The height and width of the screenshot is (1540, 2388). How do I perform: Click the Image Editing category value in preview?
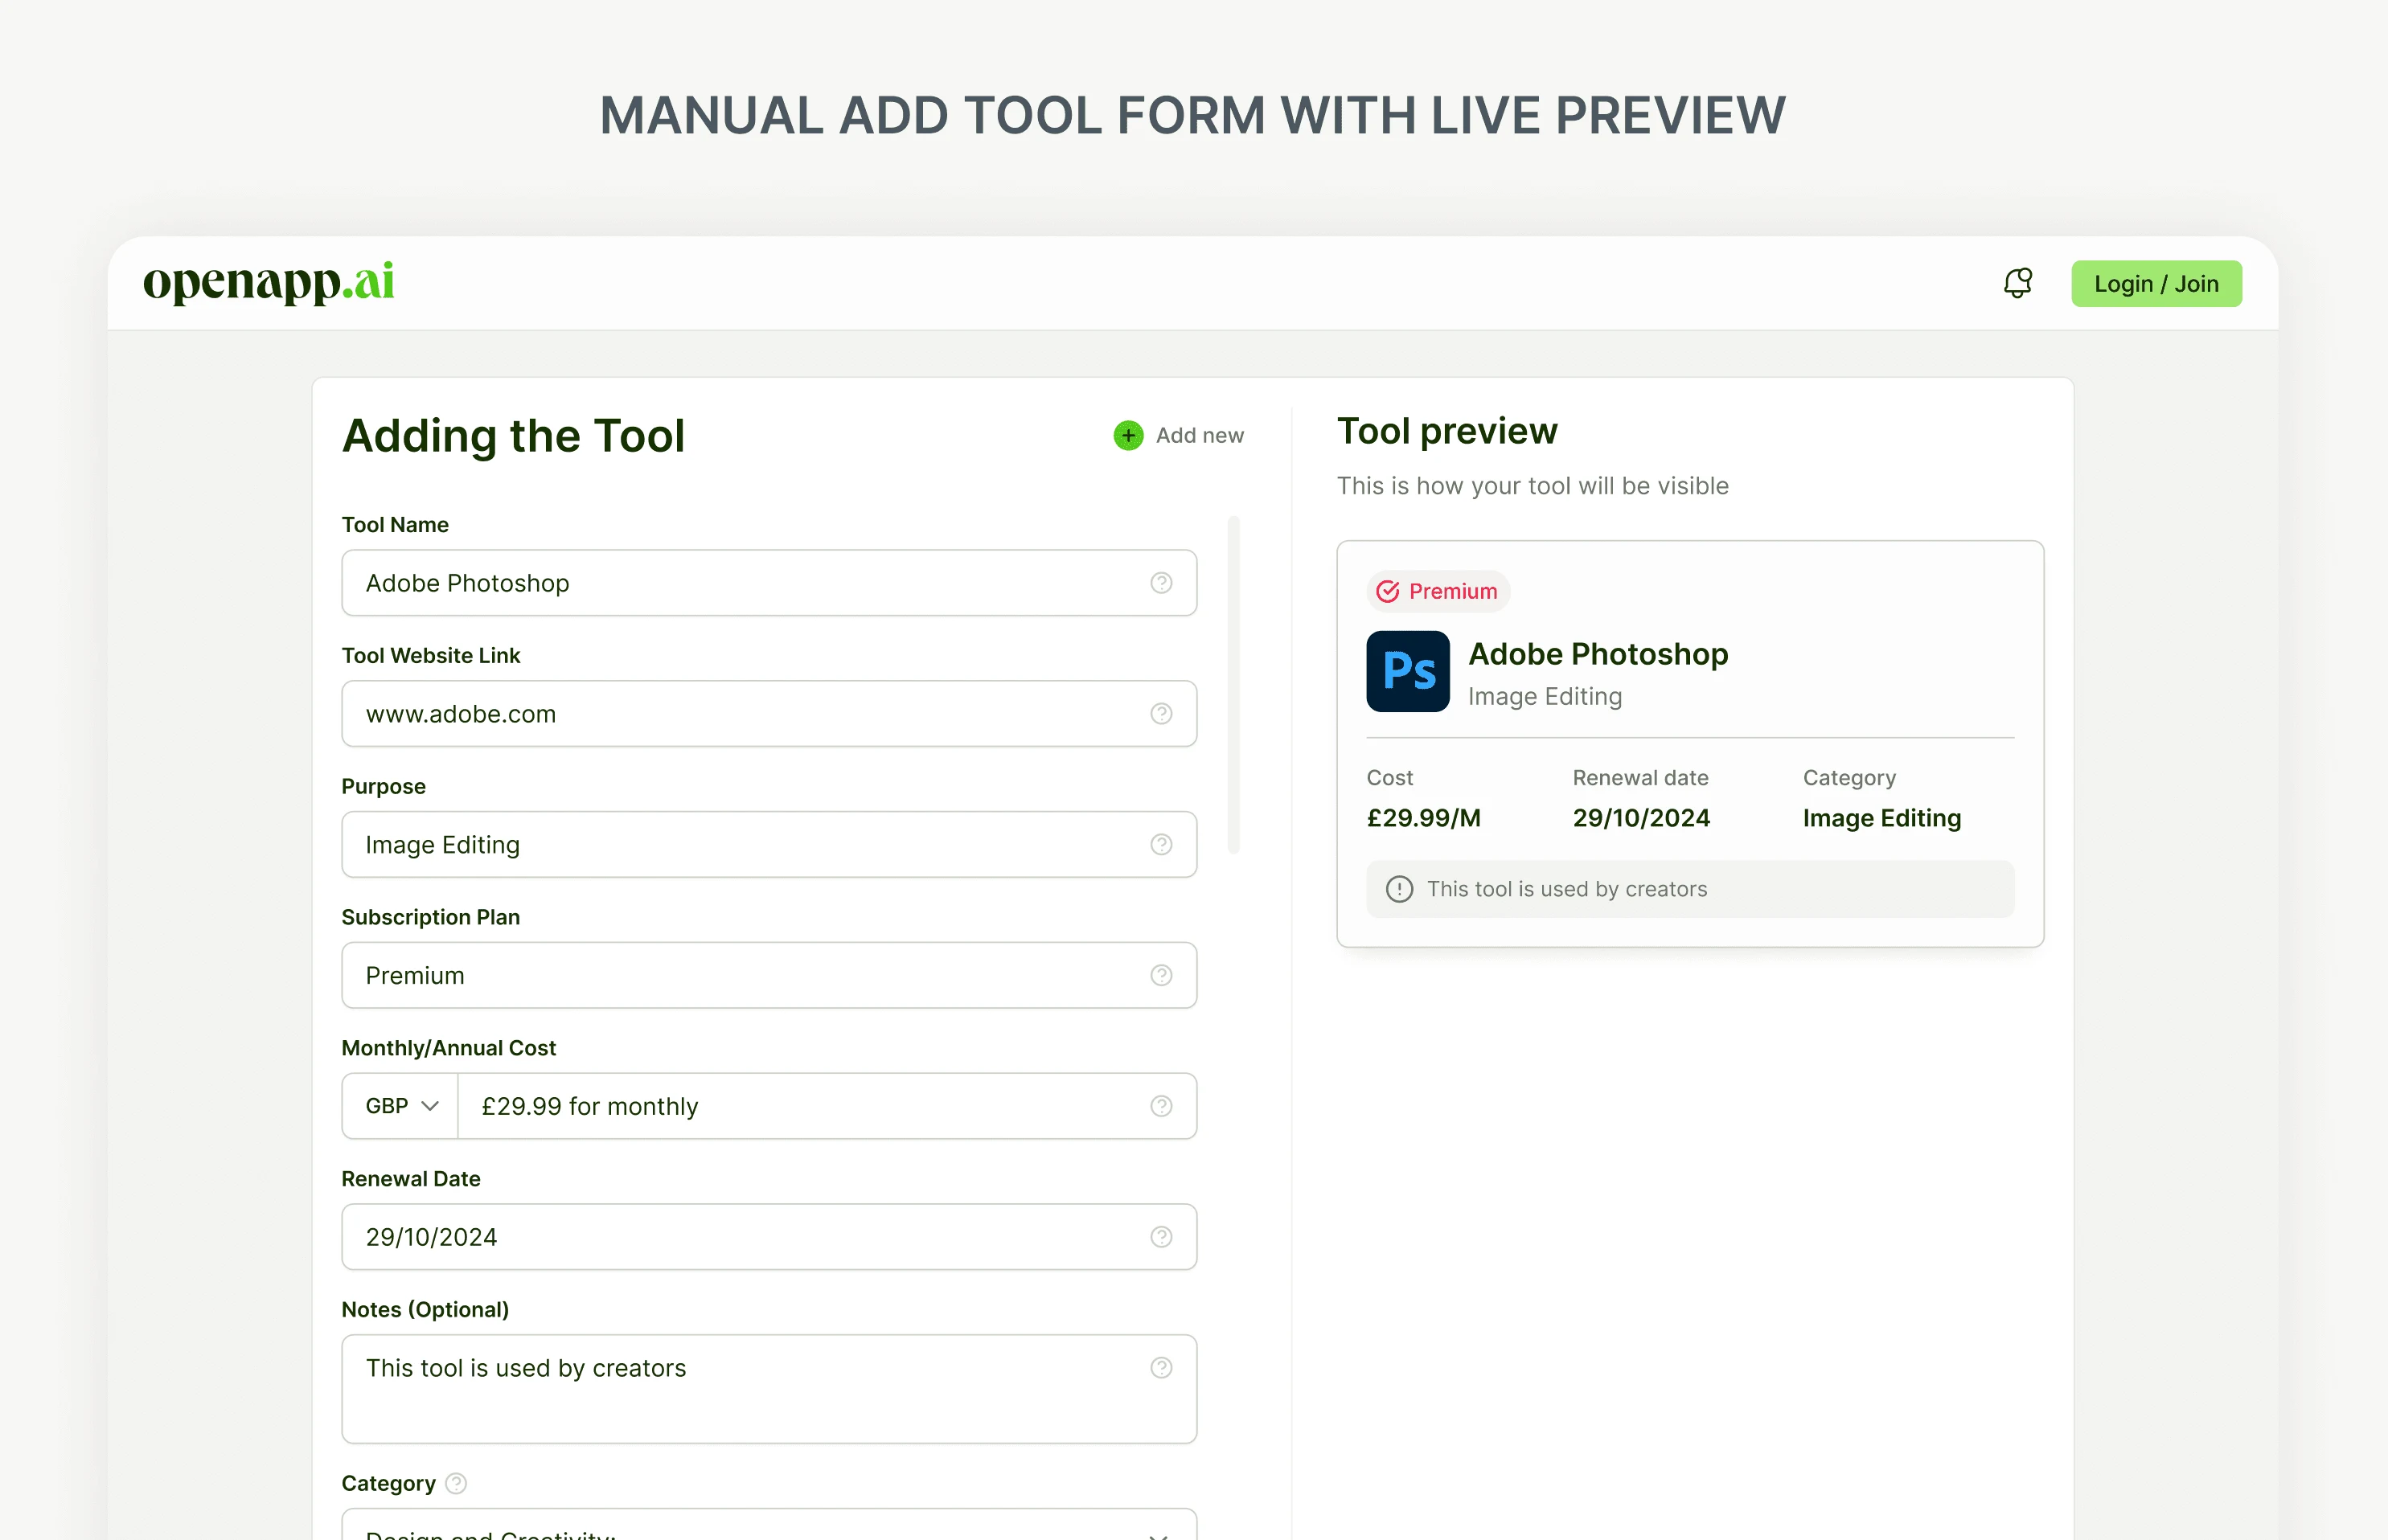(x=1881, y=818)
